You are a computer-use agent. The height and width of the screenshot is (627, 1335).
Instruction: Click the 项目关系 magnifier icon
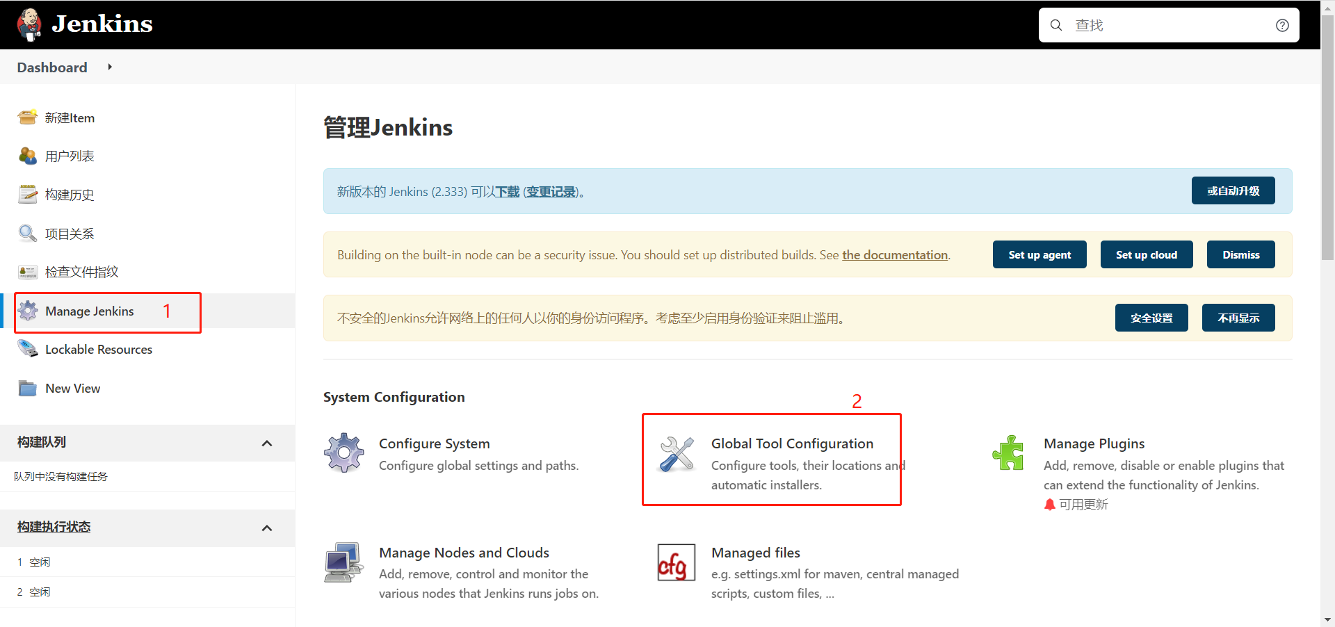pyautogui.click(x=27, y=233)
